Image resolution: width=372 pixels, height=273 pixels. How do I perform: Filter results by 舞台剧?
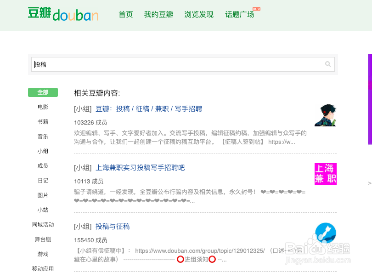43,239
